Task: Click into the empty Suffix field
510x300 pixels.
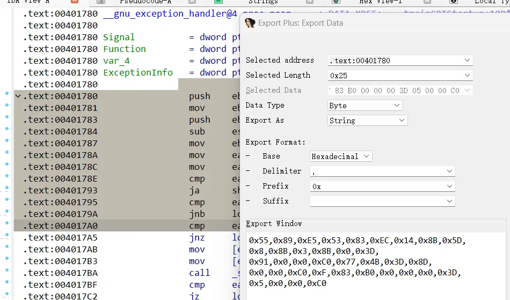Action: click(x=376, y=201)
